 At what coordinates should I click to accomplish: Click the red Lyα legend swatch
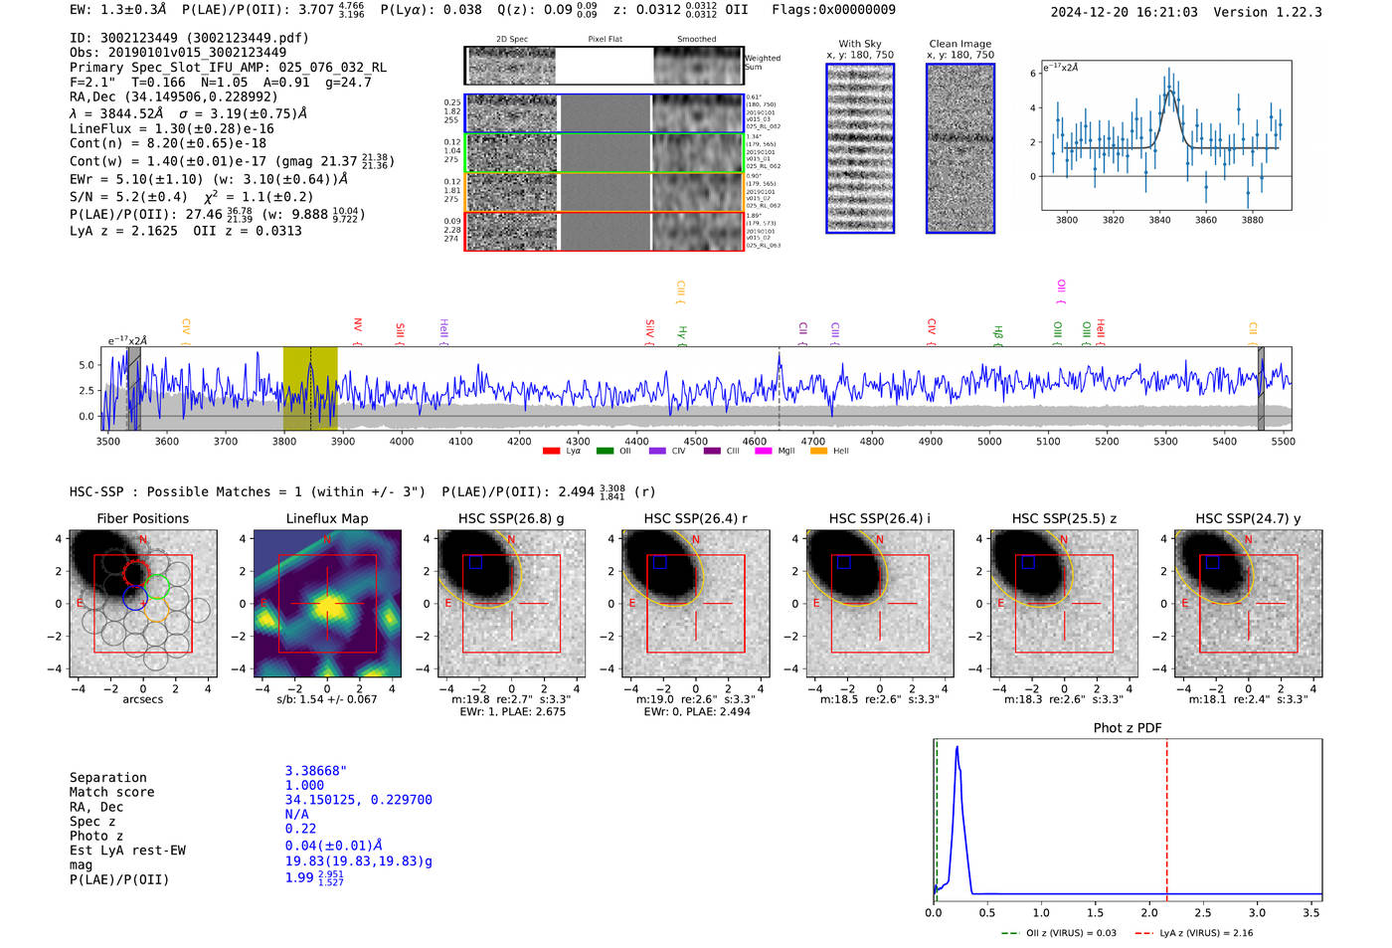pos(552,452)
